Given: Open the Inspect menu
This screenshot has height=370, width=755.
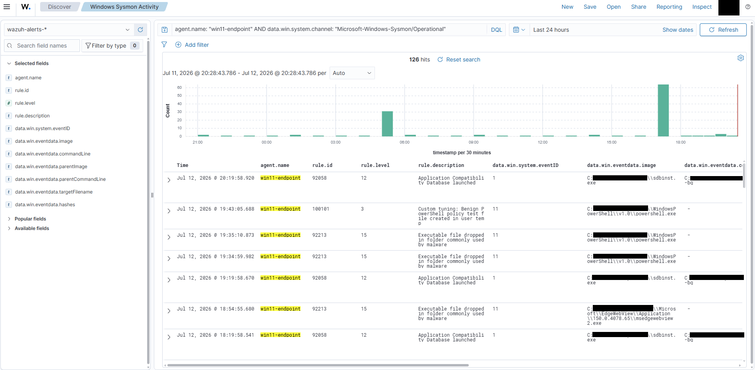Looking at the screenshot, I should click(702, 7).
